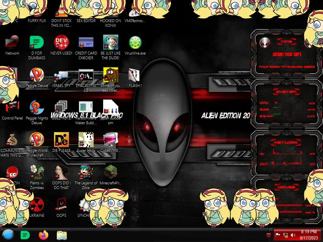Click the NETWORK gadget header
Screen dimensions: 323x242
[x=286, y=142]
